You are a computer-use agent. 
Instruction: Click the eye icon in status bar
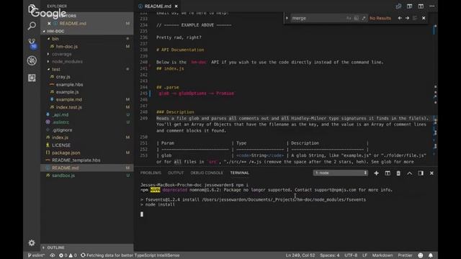[x=53, y=255]
